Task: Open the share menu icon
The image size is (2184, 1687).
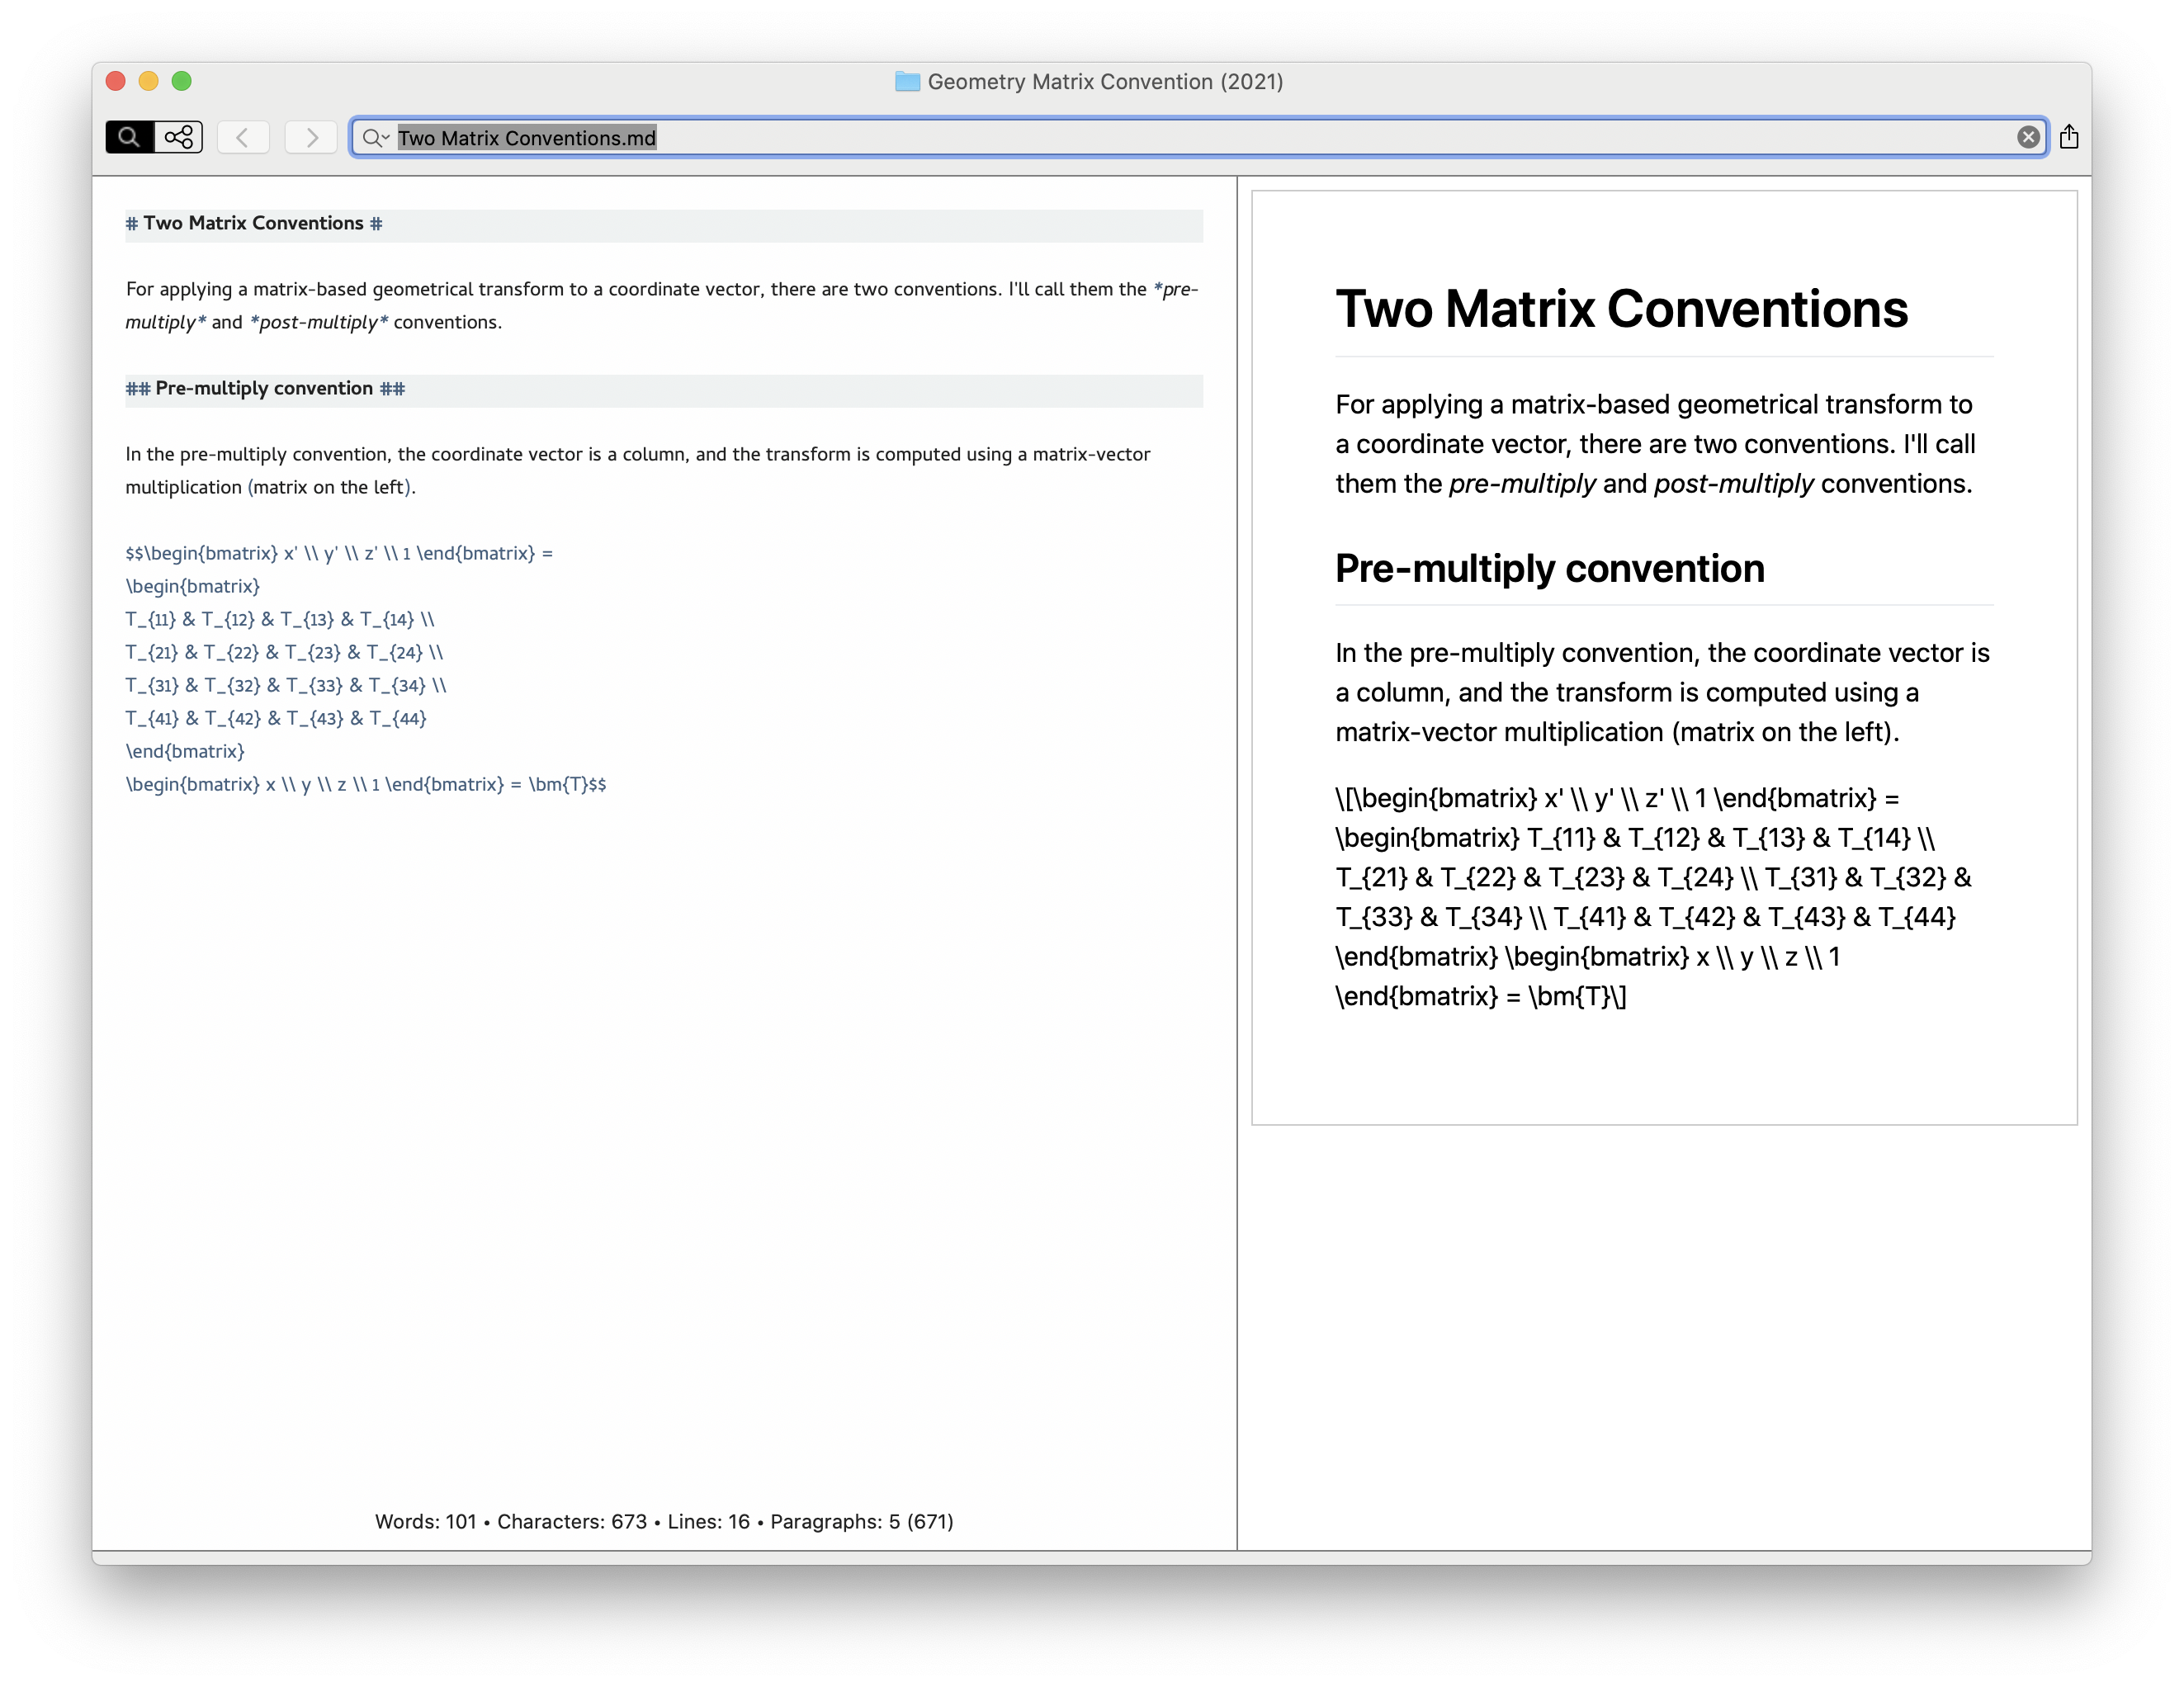Action: [x=2069, y=137]
